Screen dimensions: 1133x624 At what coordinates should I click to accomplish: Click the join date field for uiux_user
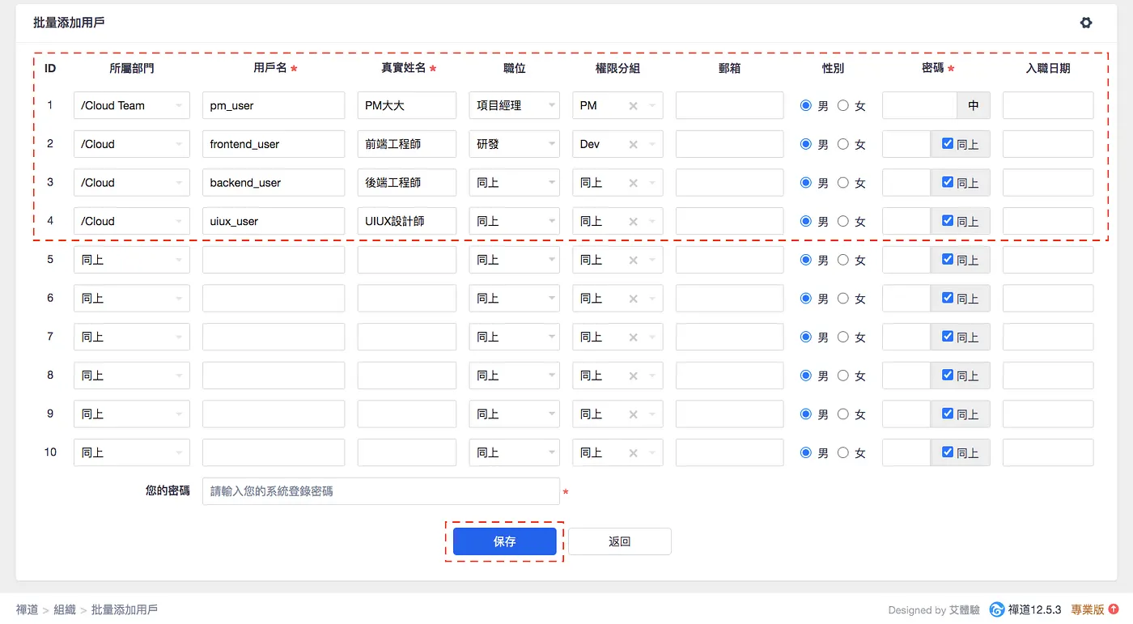click(1048, 221)
